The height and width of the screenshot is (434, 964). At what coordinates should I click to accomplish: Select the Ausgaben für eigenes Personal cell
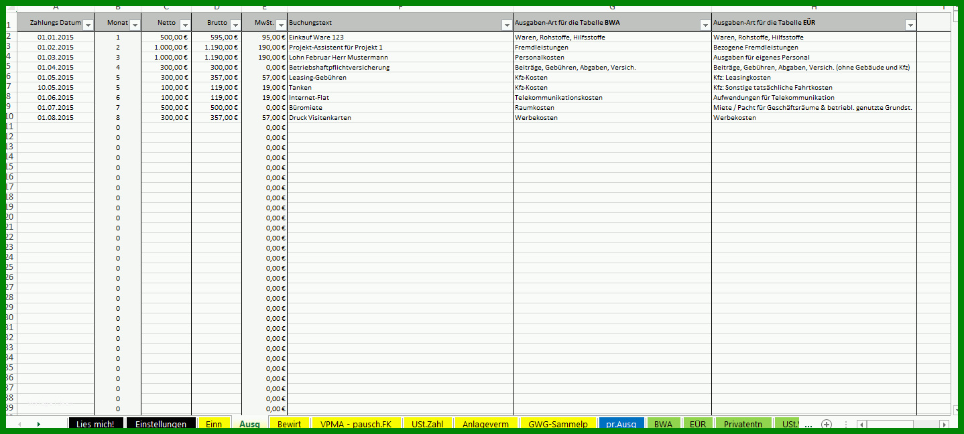[x=814, y=58]
